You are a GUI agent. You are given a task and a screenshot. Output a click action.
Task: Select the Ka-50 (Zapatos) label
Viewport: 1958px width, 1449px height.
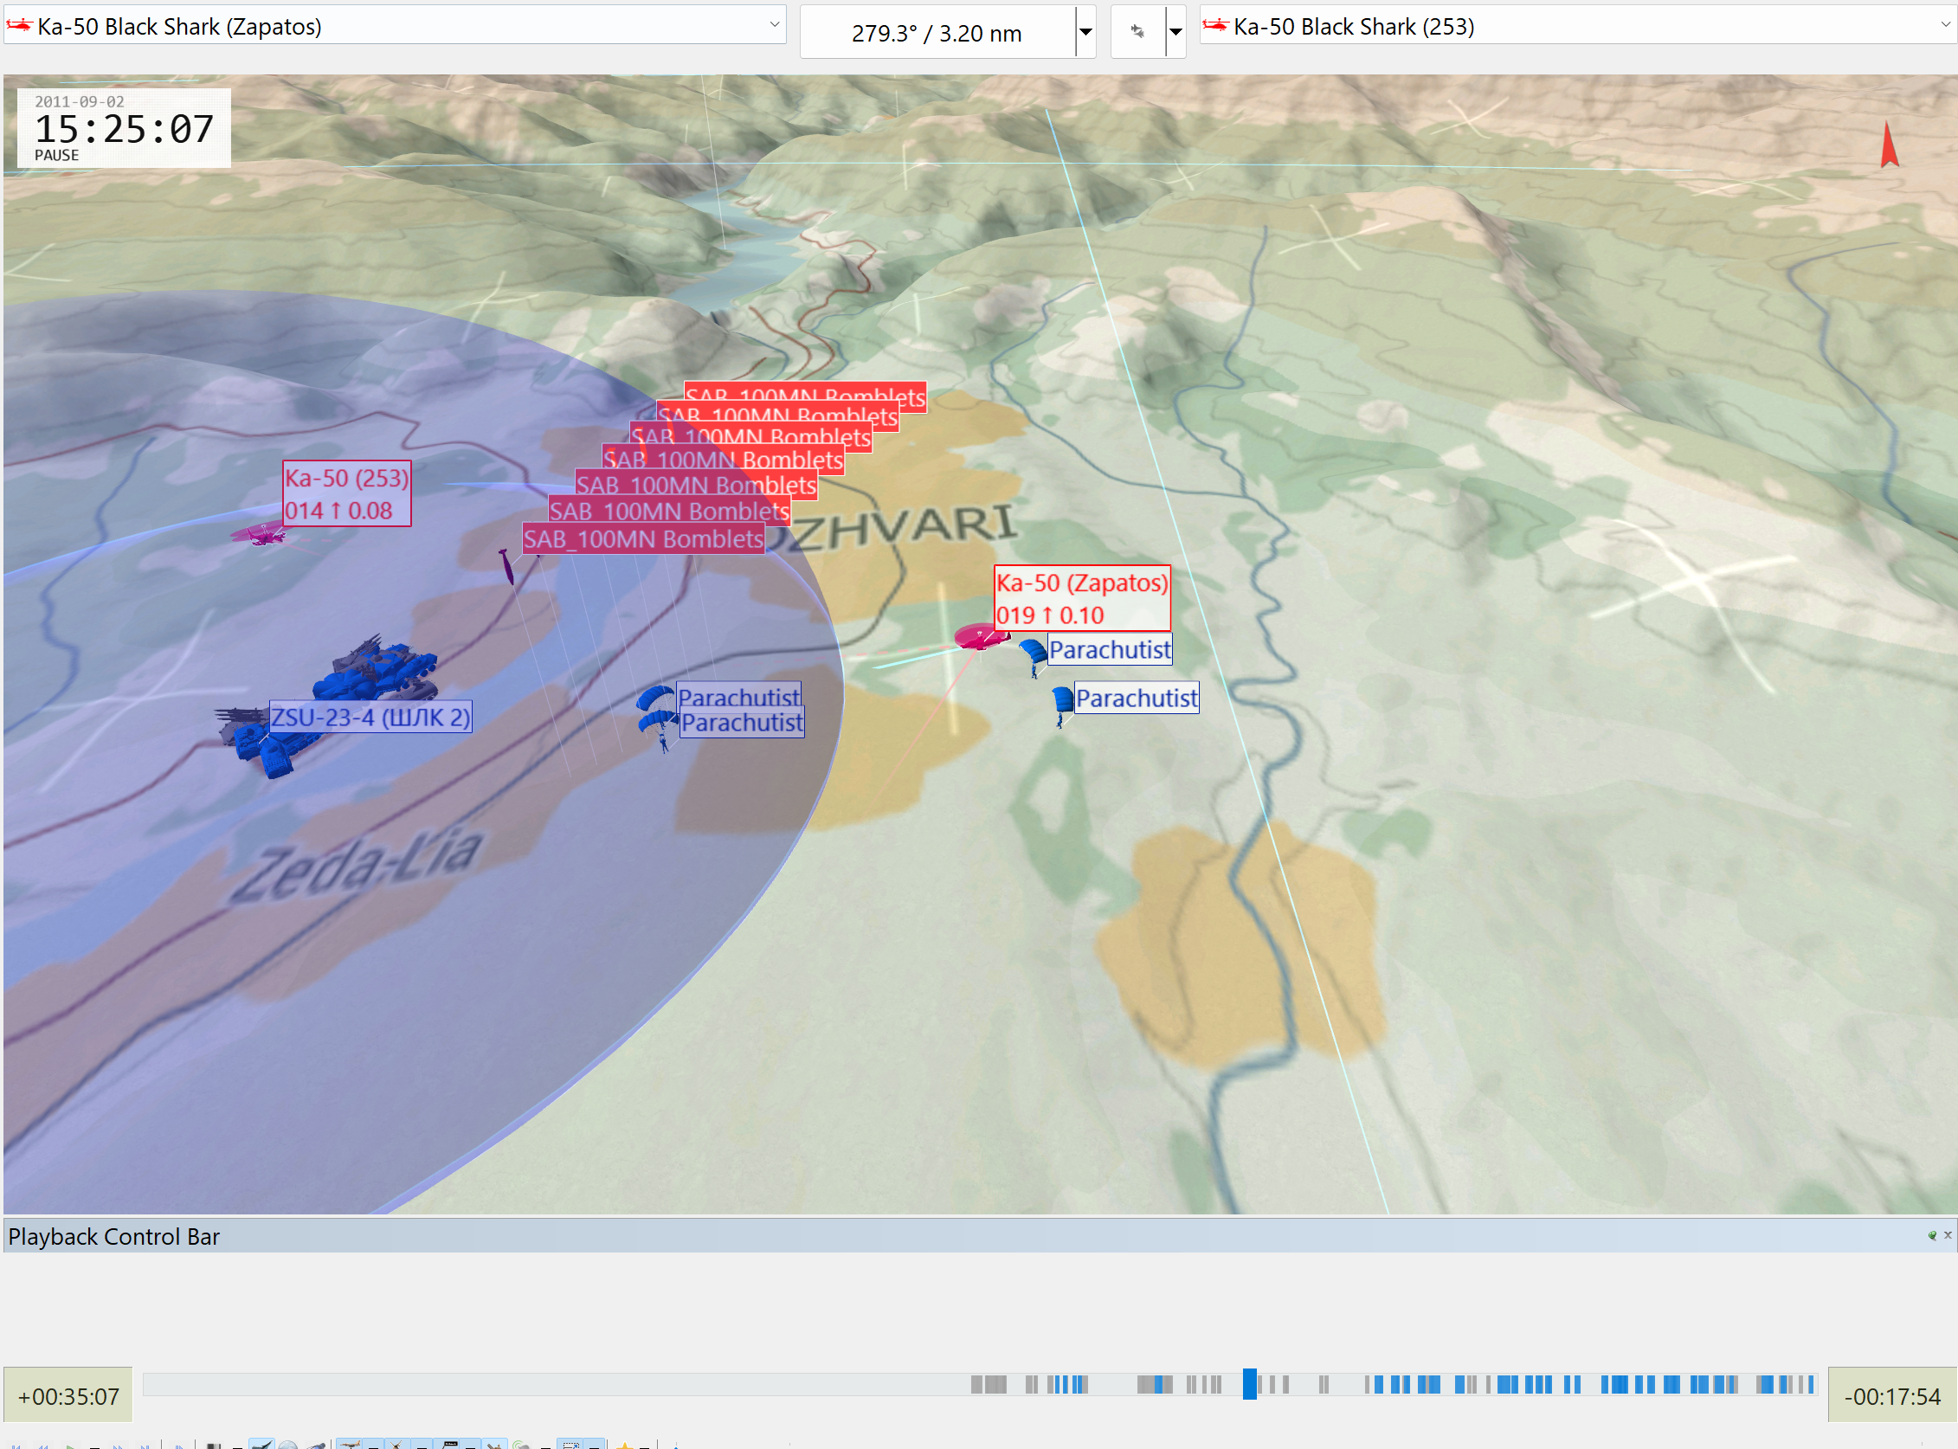click(x=1082, y=598)
